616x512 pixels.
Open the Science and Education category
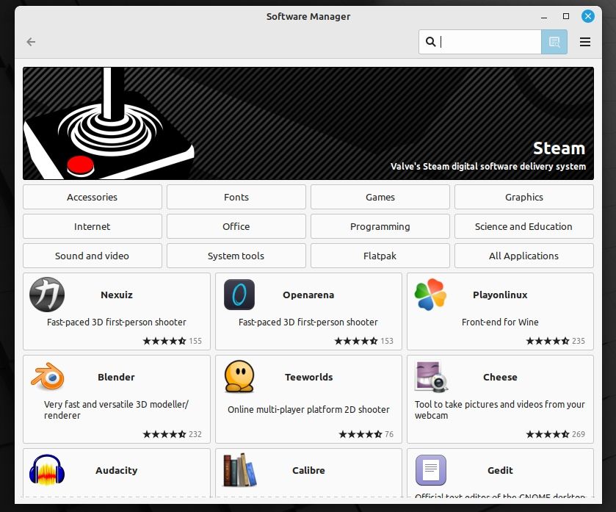pos(523,226)
